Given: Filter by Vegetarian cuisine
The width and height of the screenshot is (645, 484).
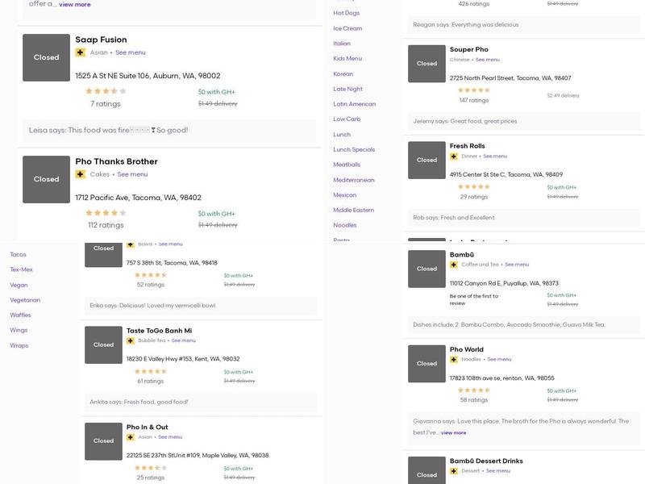Looking at the screenshot, I should [x=25, y=300].
